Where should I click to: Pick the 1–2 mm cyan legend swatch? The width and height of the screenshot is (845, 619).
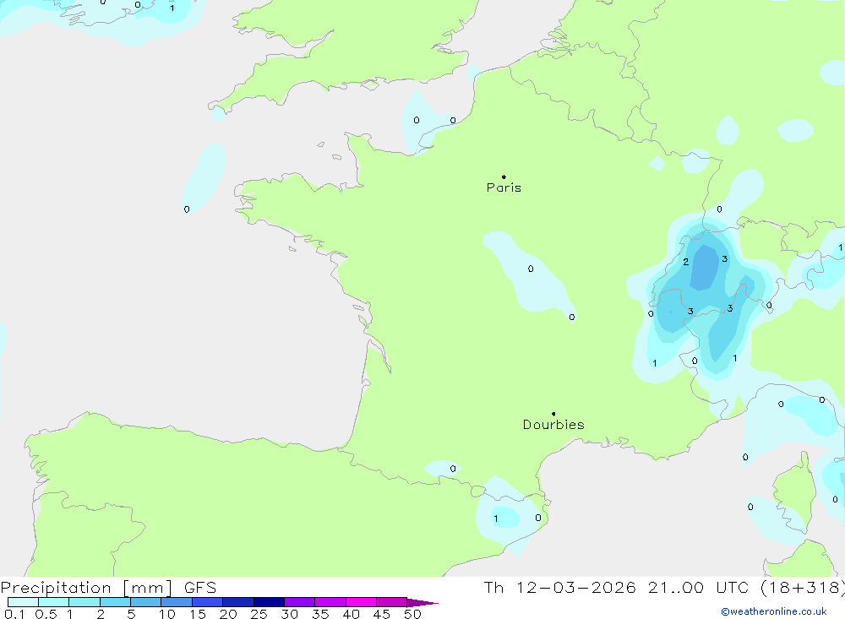point(84,602)
